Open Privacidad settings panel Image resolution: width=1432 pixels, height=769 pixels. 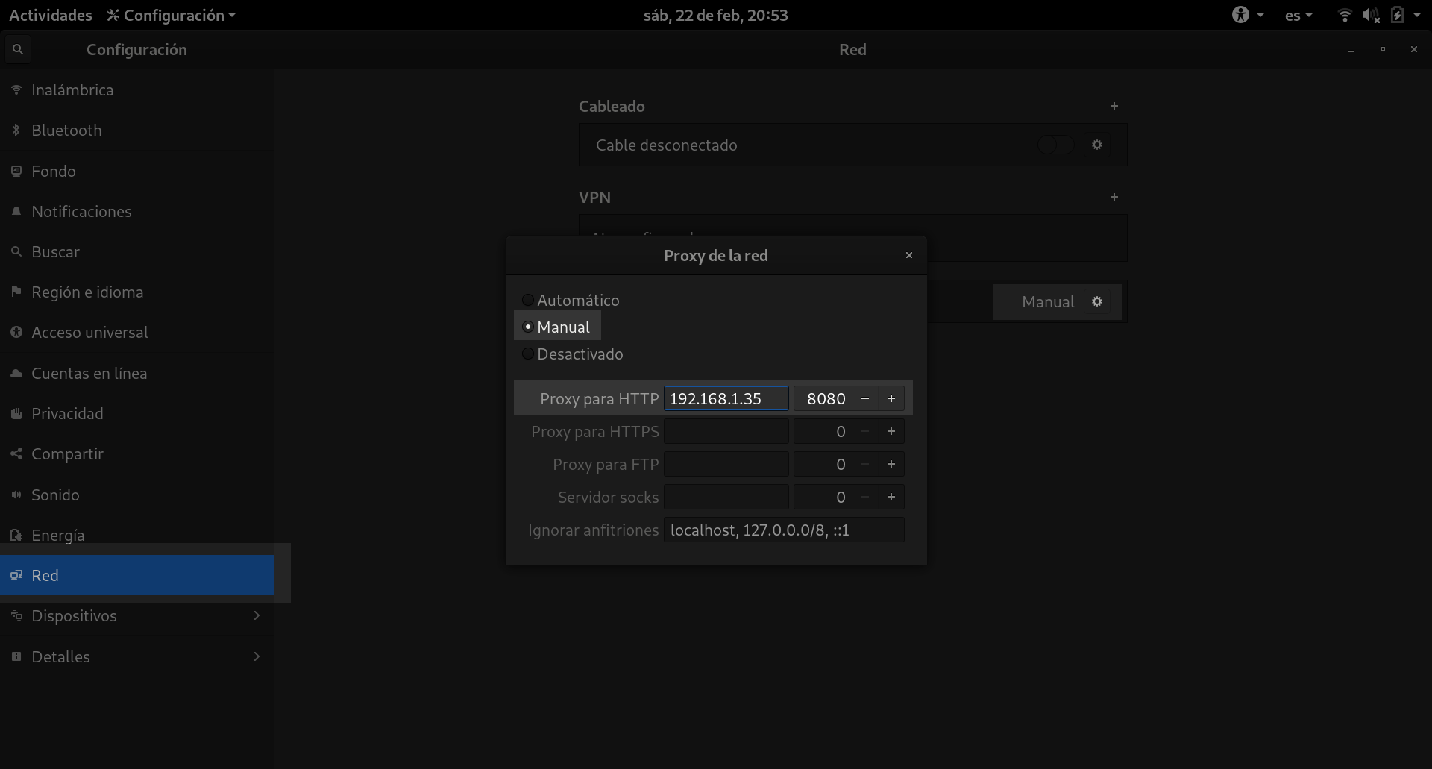click(136, 414)
